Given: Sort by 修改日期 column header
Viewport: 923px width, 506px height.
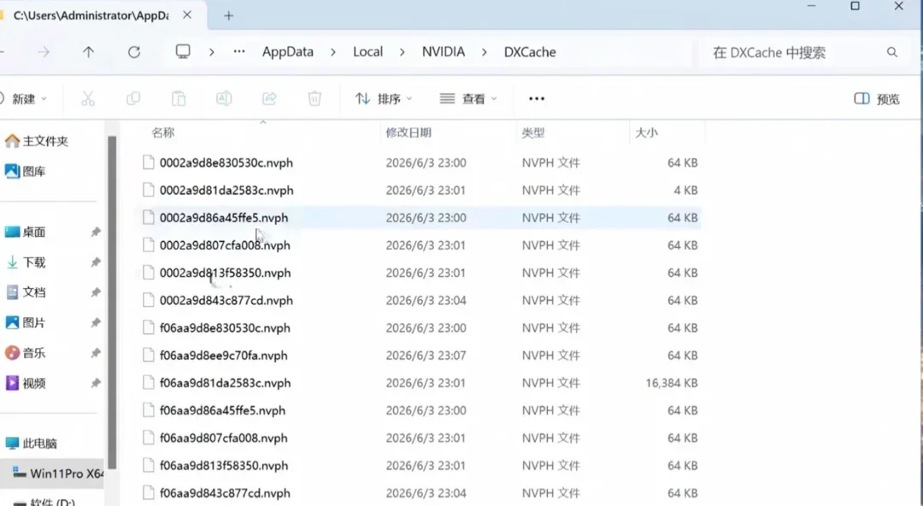Looking at the screenshot, I should click(409, 132).
